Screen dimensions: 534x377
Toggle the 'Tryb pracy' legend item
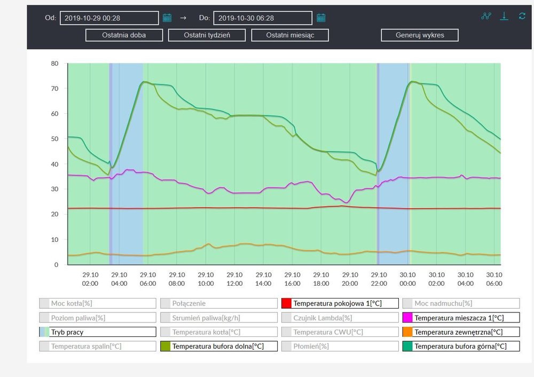pyautogui.click(x=98, y=332)
